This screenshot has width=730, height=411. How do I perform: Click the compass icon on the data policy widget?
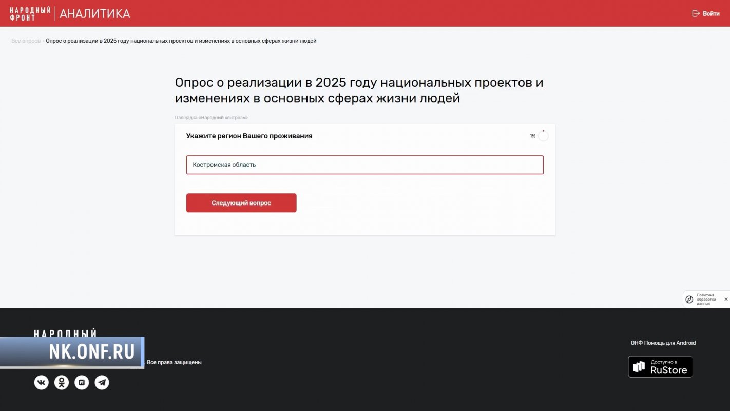[x=689, y=299]
